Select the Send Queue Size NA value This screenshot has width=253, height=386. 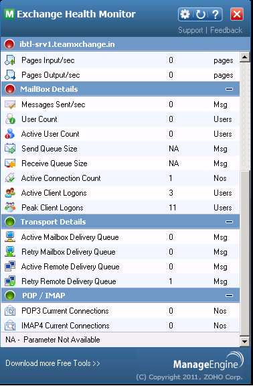tap(174, 149)
